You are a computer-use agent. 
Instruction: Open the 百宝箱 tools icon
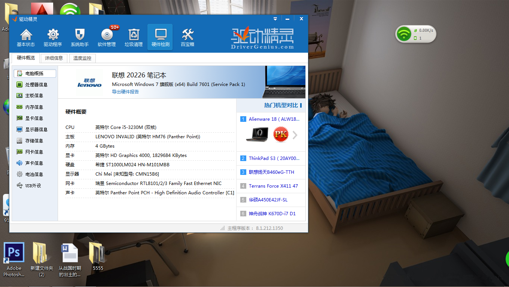click(x=188, y=37)
